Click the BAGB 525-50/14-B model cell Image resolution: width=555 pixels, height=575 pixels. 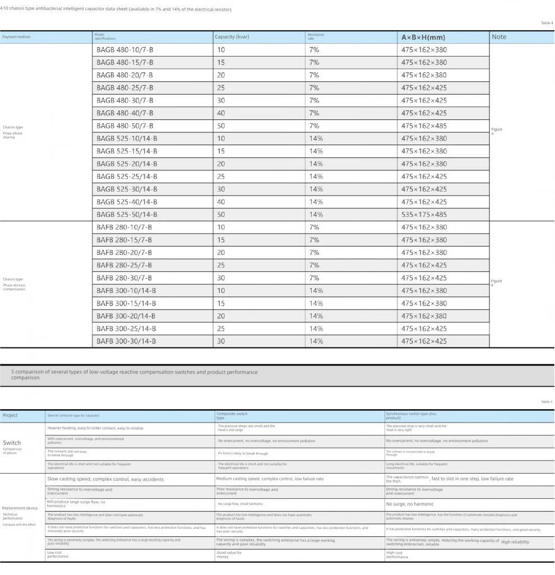pos(127,215)
